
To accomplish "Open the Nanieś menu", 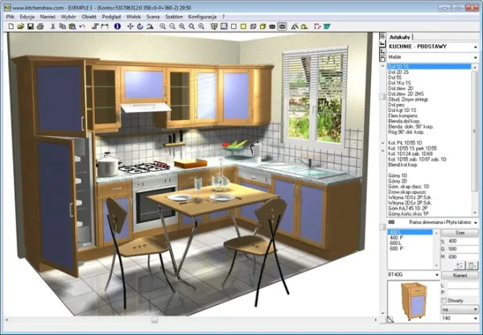I will 47,17.
